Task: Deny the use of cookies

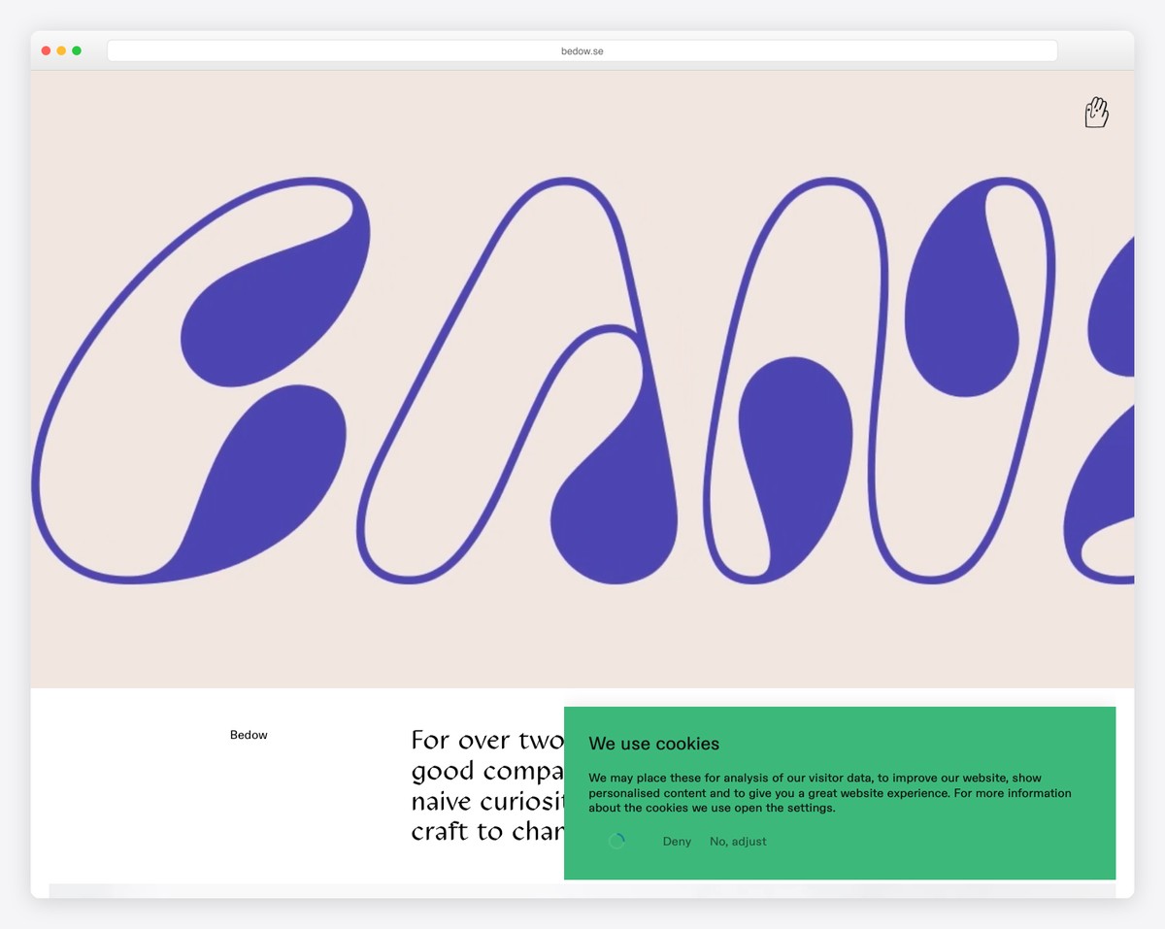Action: click(677, 841)
